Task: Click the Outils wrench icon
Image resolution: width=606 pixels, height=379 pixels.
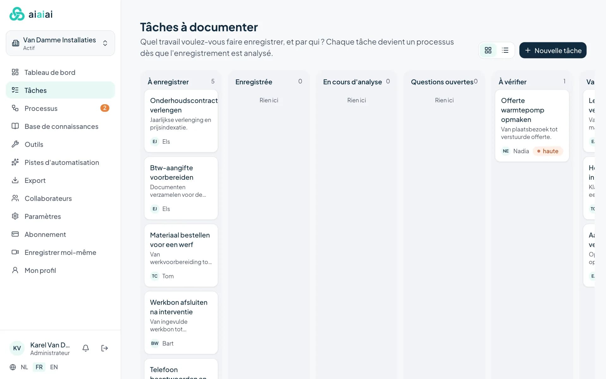Action: point(15,144)
